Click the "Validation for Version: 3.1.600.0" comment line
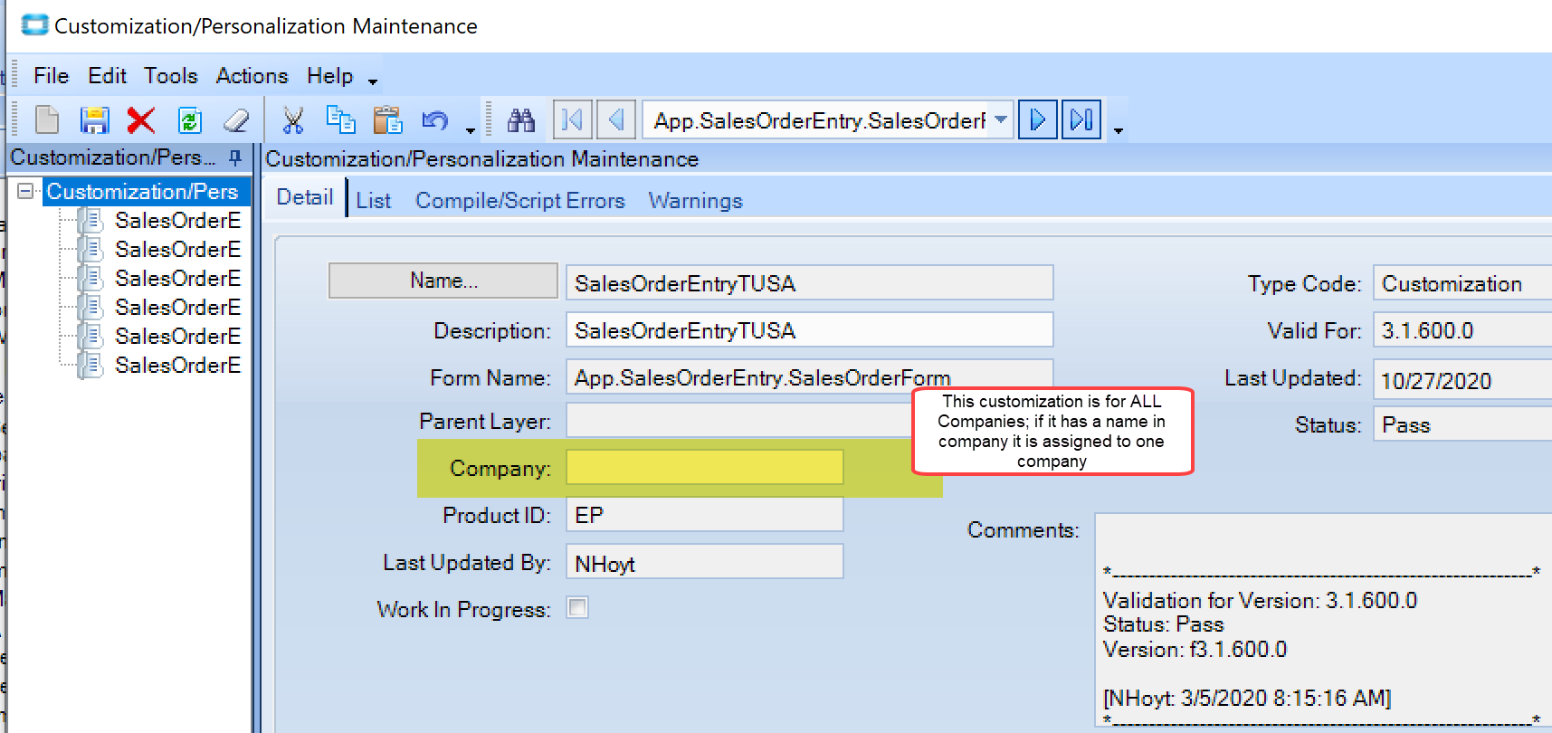 1260,600
